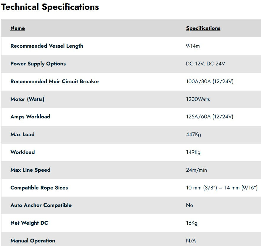The height and width of the screenshot is (246, 261).
Task: Select the Technical Specifications heading
Action: pos(50,7)
